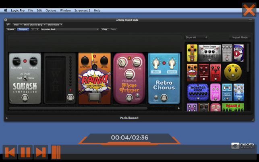This screenshot has width=259, height=162.
Task: Open the Window menu
Action: [65, 10]
